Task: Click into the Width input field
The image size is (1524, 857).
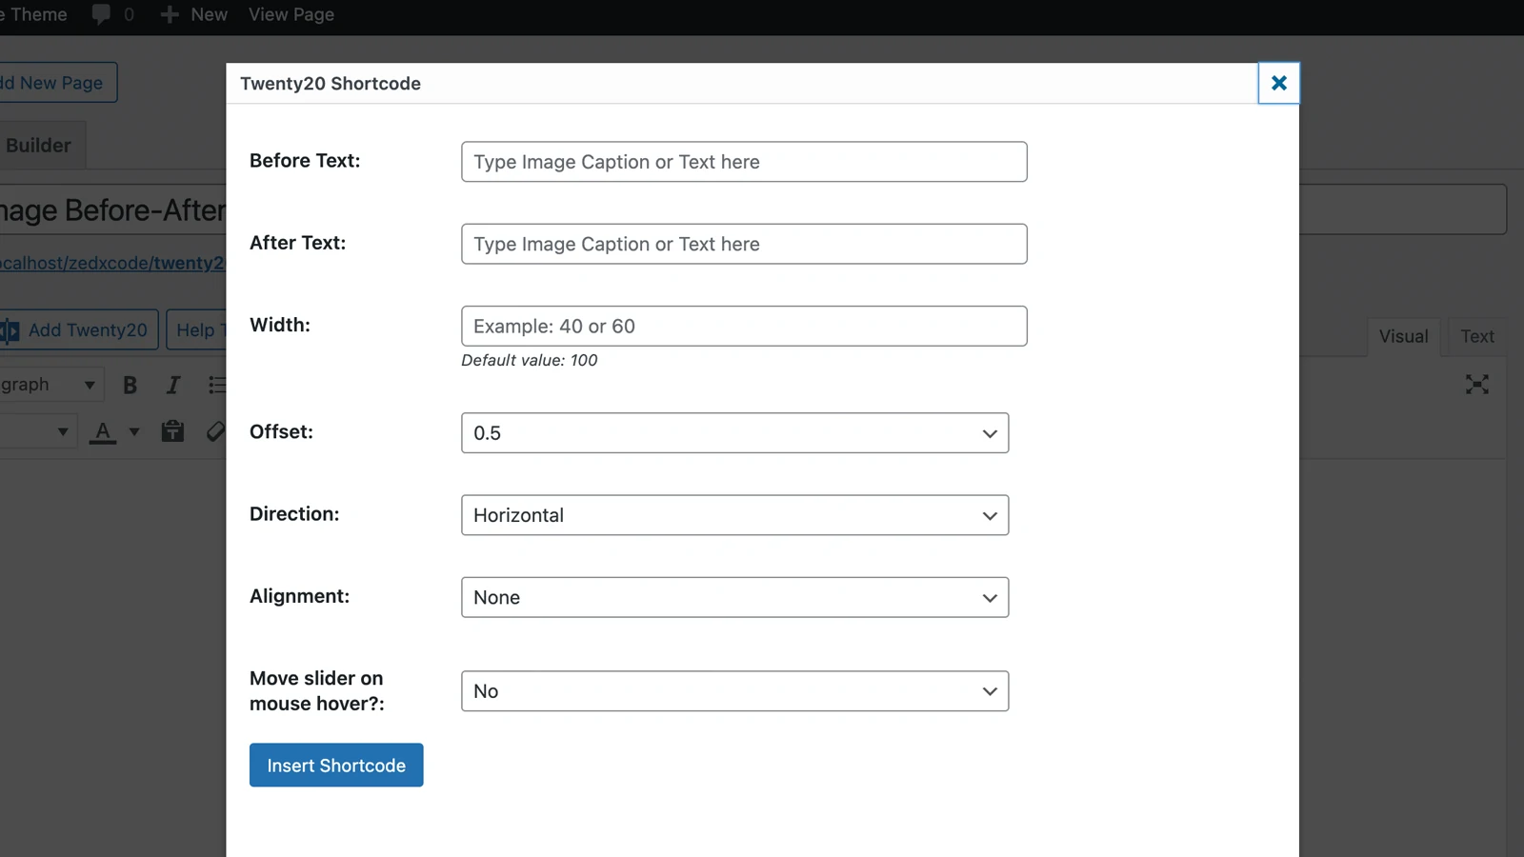Action: click(744, 327)
